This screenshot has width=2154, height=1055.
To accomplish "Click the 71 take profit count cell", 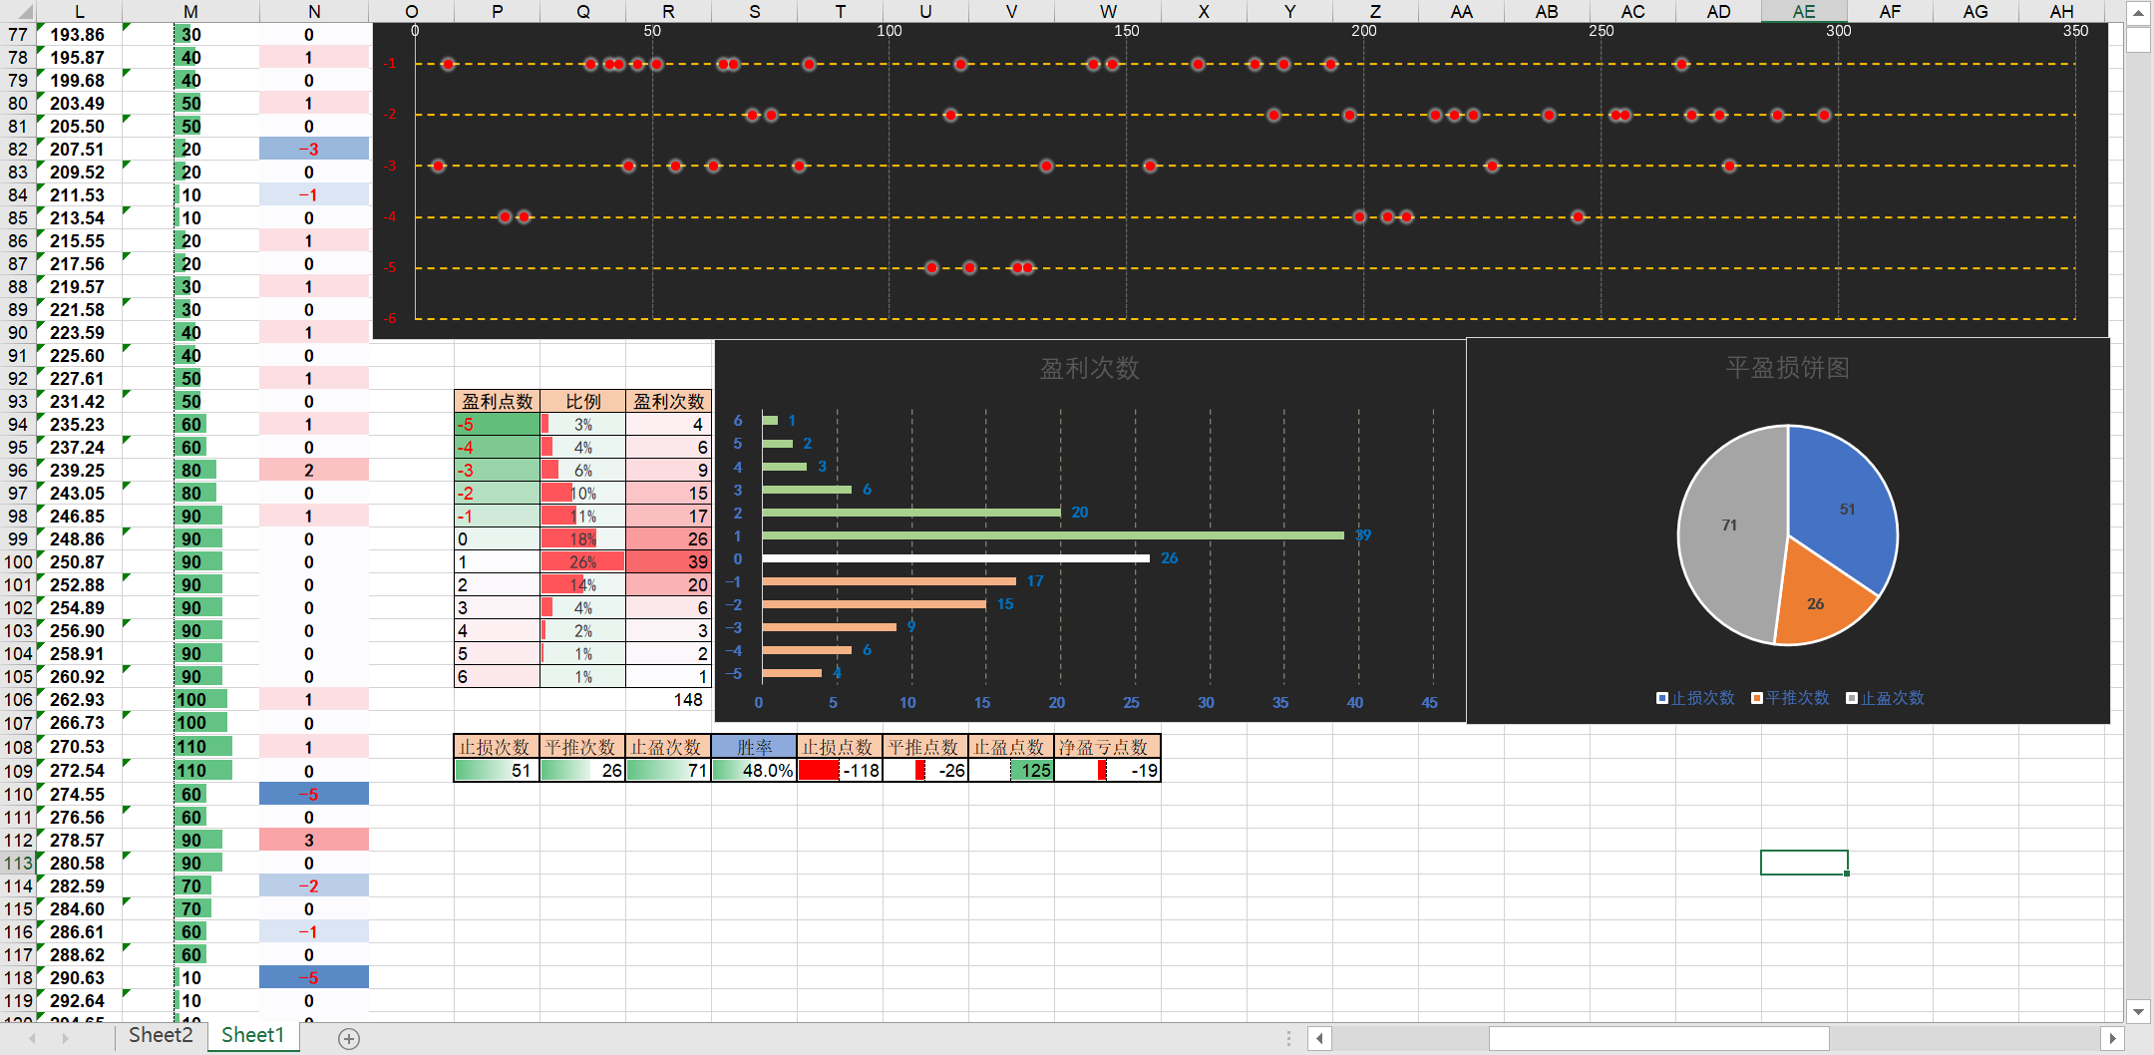I will [668, 770].
